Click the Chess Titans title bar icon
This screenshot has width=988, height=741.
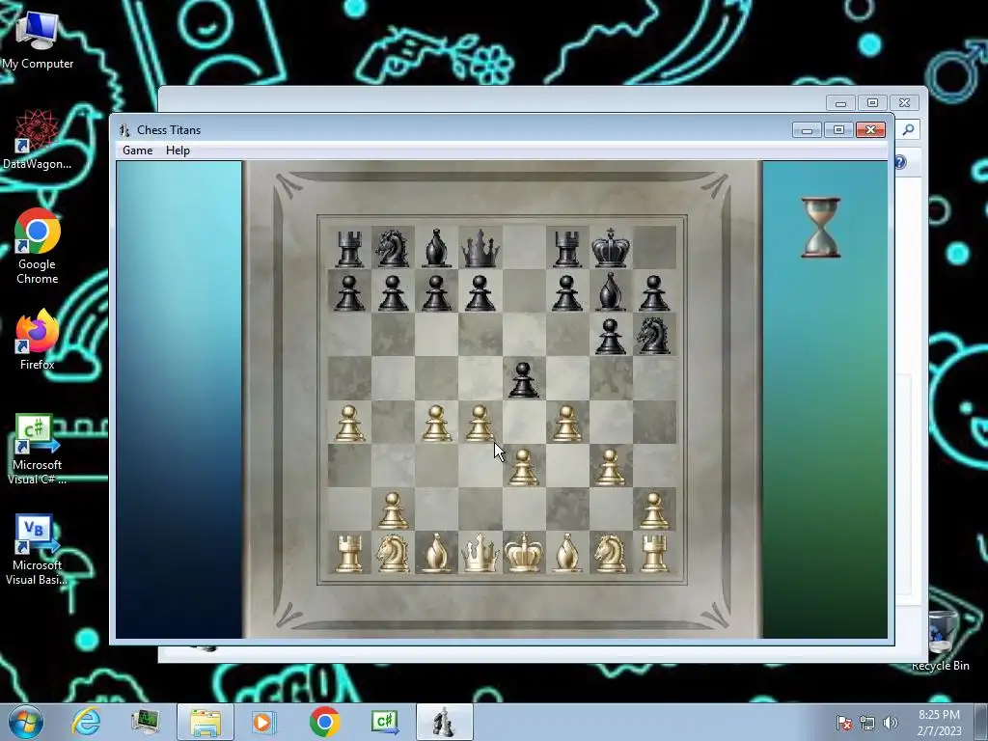click(x=124, y=130)
